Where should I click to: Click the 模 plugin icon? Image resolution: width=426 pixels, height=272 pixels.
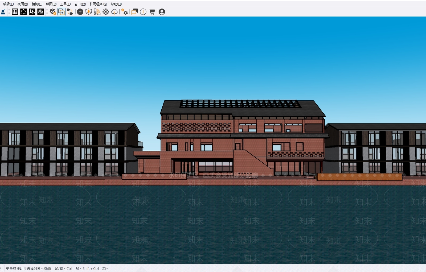[40, 12]
